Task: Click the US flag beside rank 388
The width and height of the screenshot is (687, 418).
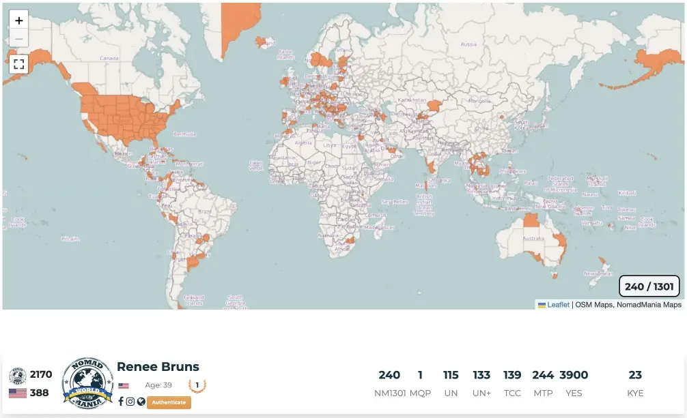Action: pyautogui.click(x=18, y=393)
